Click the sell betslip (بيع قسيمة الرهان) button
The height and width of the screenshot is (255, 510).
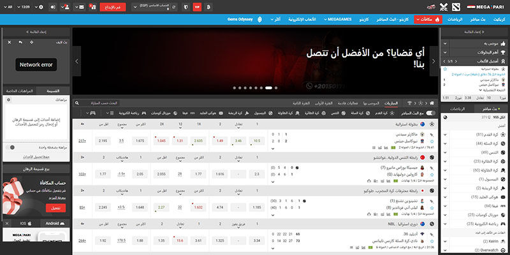click(x=36, y=169)
